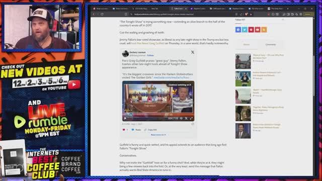Click the yellow button at the toolbar's right end
This screenshot has width=322, height=181.
tap(308, 15)
